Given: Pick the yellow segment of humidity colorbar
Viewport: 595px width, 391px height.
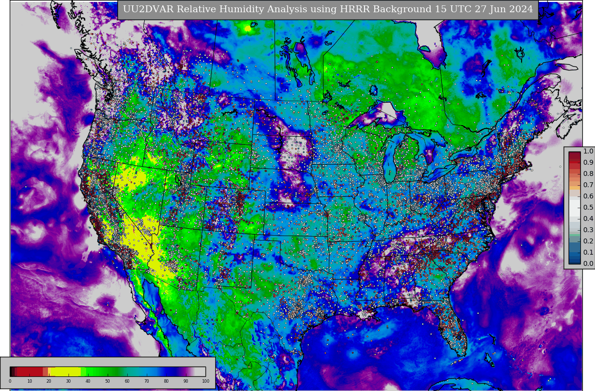Looking at the screenshot, I should [66, 371].
